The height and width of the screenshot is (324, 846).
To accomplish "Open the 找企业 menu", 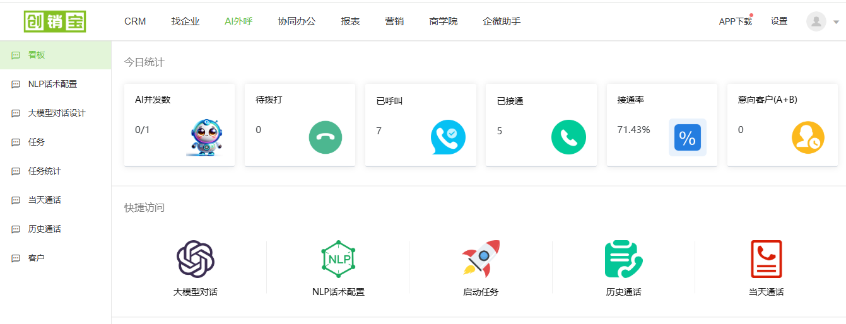I will 185,21.
